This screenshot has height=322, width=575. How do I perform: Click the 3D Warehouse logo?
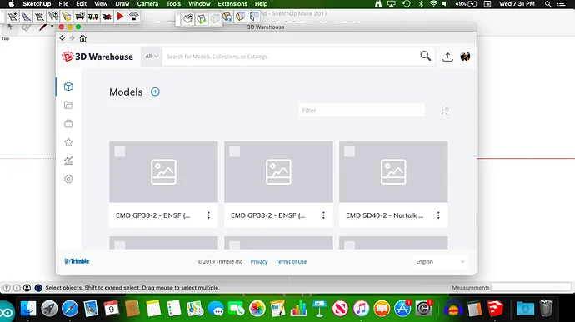pyautogui.click(x=97, y=57)
